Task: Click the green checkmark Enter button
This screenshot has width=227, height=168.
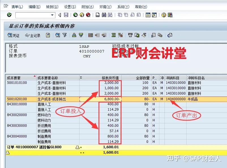Action: tap(9, 15)
